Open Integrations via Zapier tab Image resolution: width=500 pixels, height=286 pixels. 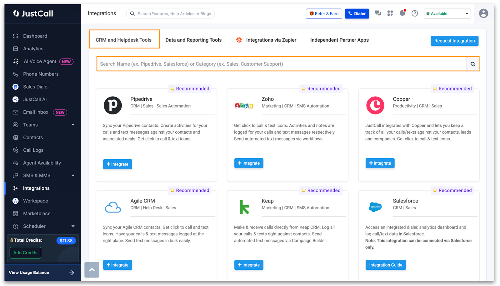(x=266, y=40)
